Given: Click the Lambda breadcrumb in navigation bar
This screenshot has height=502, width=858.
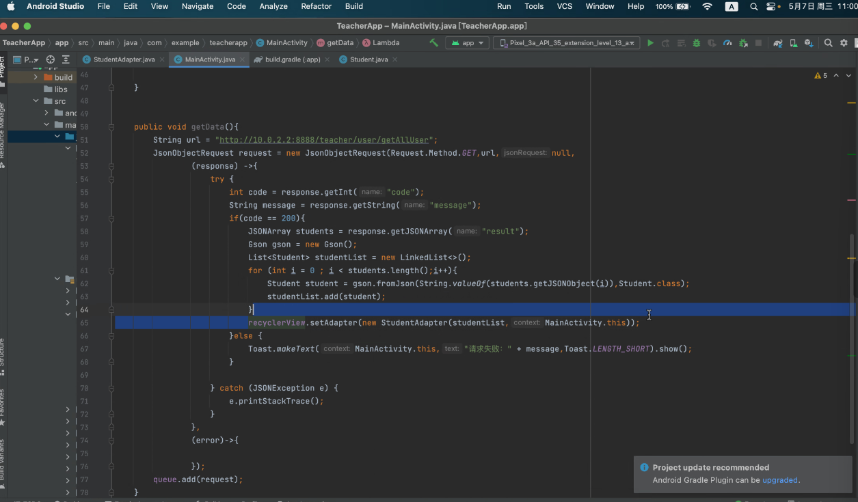Looking at the screenshot, I should click(381, 42).
